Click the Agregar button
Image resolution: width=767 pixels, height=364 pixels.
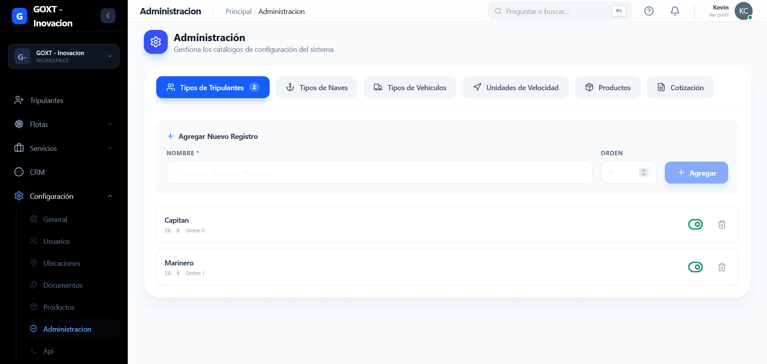point(696,173)
